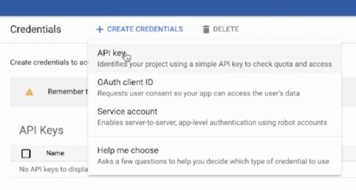The height and width of the screenshot is (190, 356).
Task: Click the API Keys section heading
Action: (41, 130)
